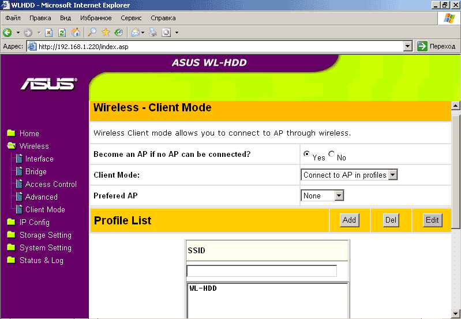The image size is (461, 319).
Task: Select Yes for become an AP
Action: tap(306, 154)
